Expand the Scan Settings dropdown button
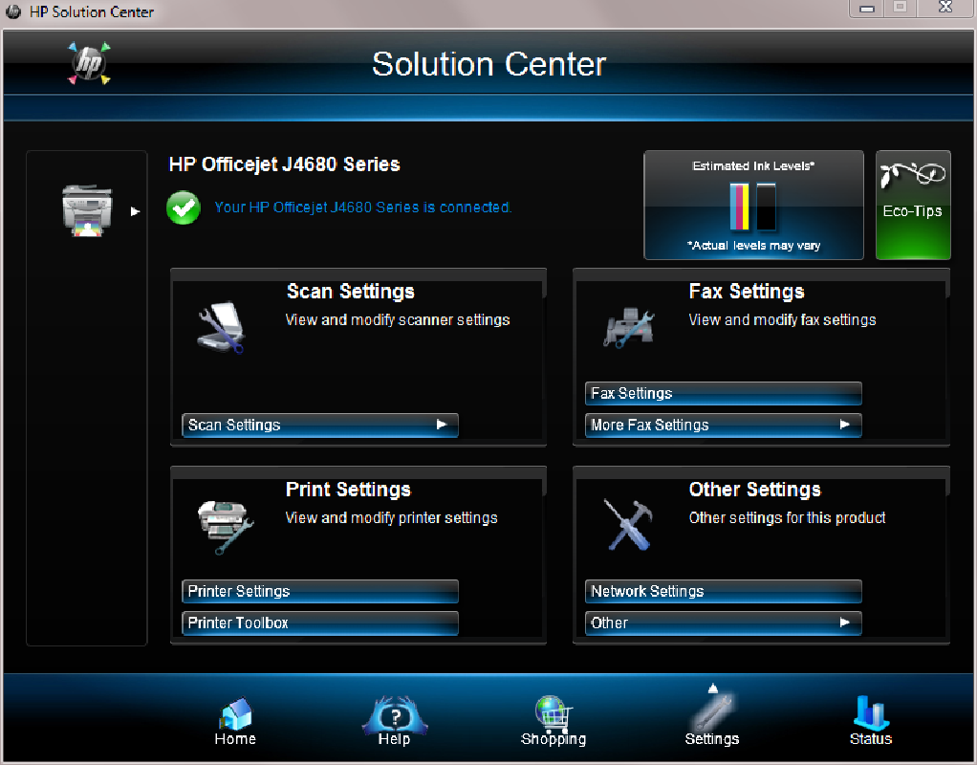977x765 pixels. point(320,426)
